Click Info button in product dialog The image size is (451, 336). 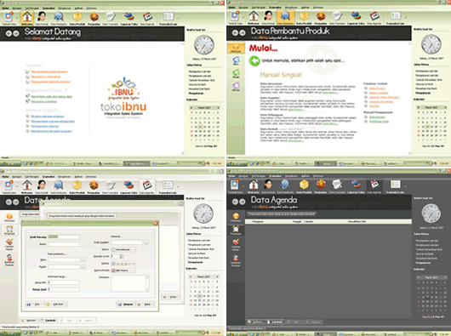(34, 305)
